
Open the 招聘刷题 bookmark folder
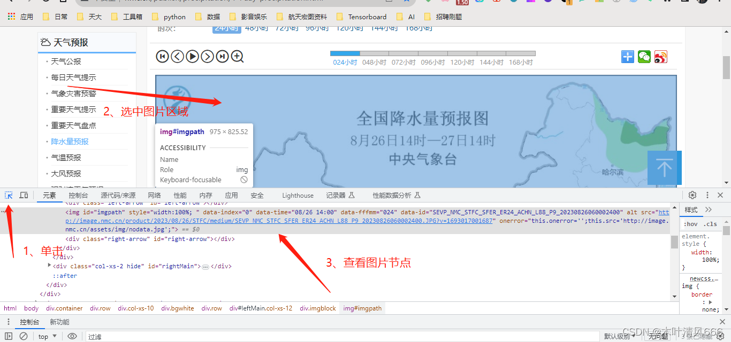[443, 17]
